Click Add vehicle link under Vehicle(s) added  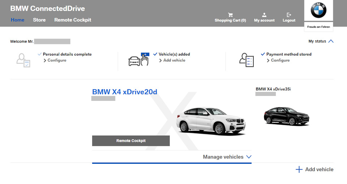pyautogui.click(x=174, y=60)
